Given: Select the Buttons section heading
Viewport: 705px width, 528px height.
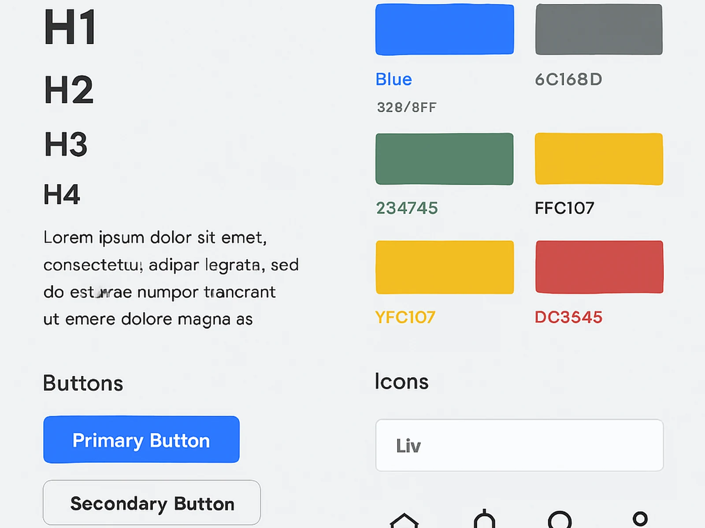Looking at the screenshot, I should click(x=83, y=383).
